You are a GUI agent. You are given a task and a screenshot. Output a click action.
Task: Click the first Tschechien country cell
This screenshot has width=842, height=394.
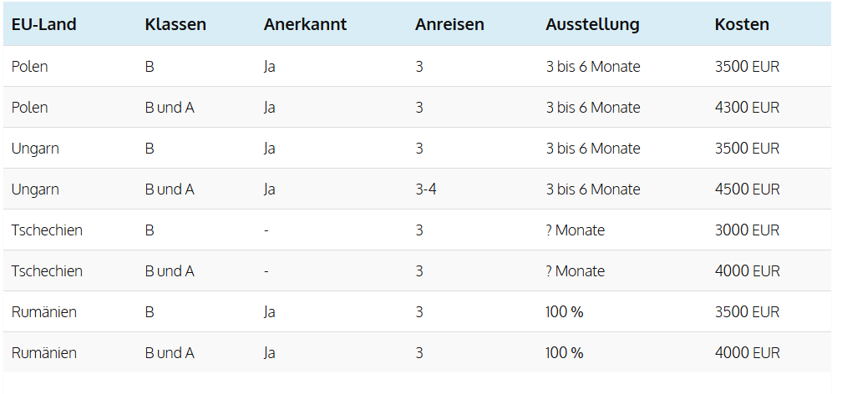click(x=47, y=230)
